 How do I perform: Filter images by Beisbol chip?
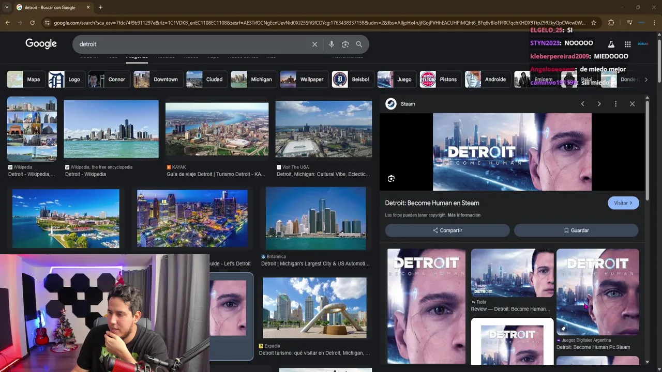(352, 80)
